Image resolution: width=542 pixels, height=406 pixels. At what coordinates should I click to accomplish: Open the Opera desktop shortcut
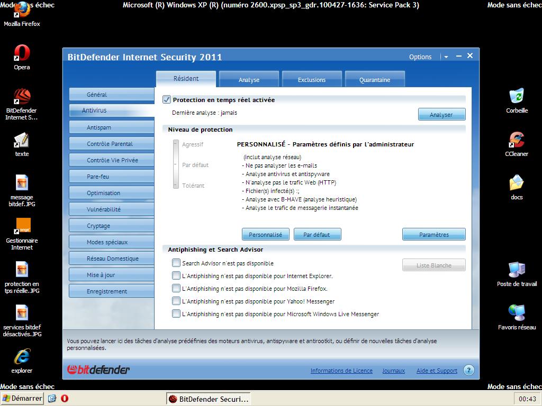click(x=22, y=57)
